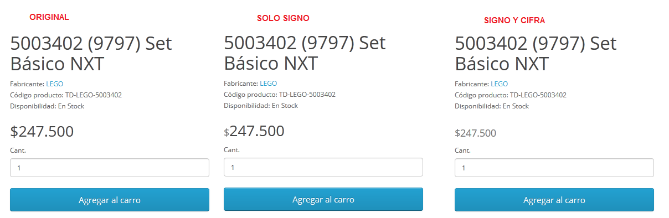Image resolution: width=669 pixels, height=218 pixels.
Task: Open the LEGO link under SIGNO Y CIFRA
Action: click(499, 84)
